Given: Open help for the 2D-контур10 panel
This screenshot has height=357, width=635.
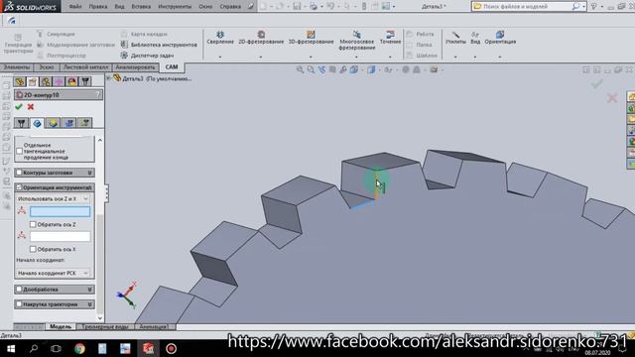Looking at the screenshot, I should tap(98, 95).
